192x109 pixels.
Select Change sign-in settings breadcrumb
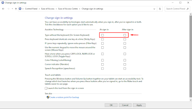(92, 9)
